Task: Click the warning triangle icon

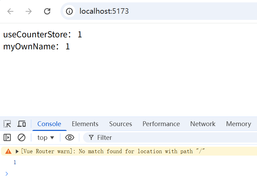Action: click(x=8, y=151)
